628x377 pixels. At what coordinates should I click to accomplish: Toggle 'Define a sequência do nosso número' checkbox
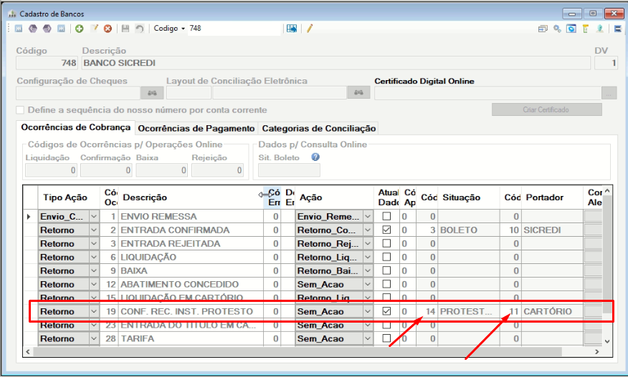[x=20, y=110]
